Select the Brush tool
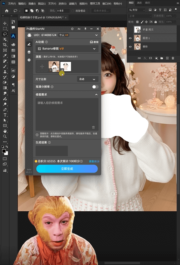The width and height of the screenshot is (180, 265). click(5, 66)
